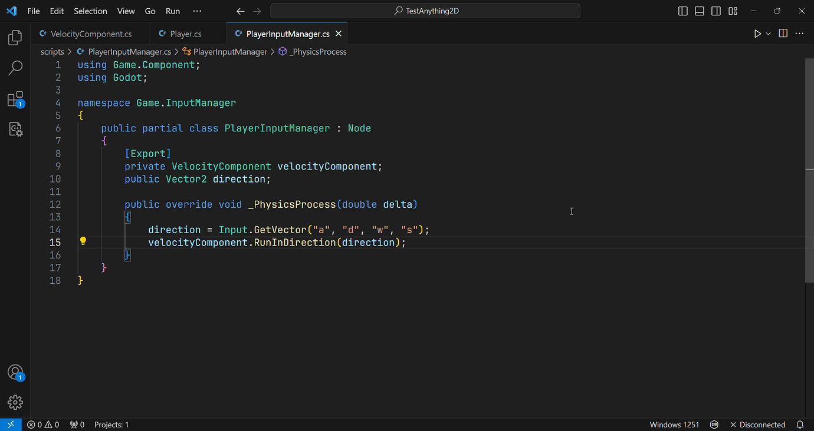Viewport: 814px width, 431px height.
Task: Go back with the left arrow
Action: tap(240, 11)
